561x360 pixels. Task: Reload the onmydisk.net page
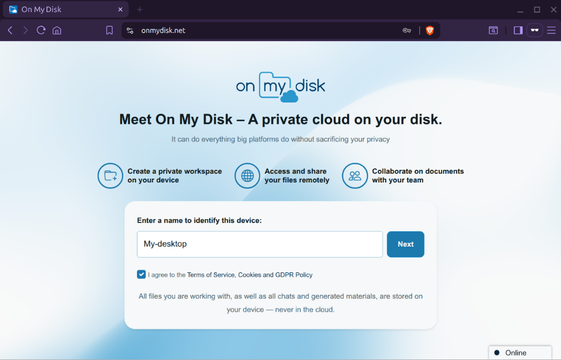(x=41, y=31)
